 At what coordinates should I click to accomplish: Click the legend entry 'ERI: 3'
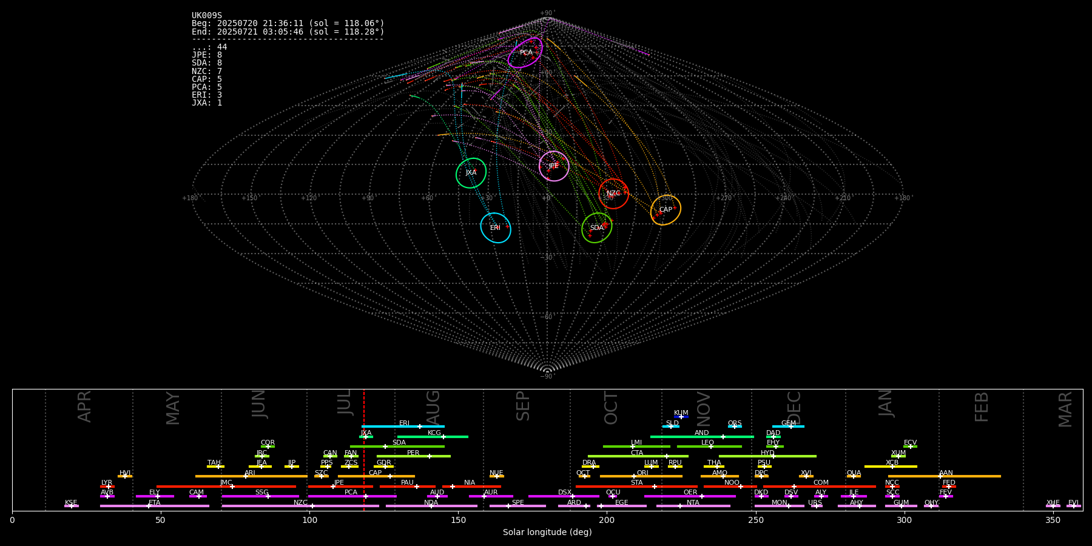(207, 95)
